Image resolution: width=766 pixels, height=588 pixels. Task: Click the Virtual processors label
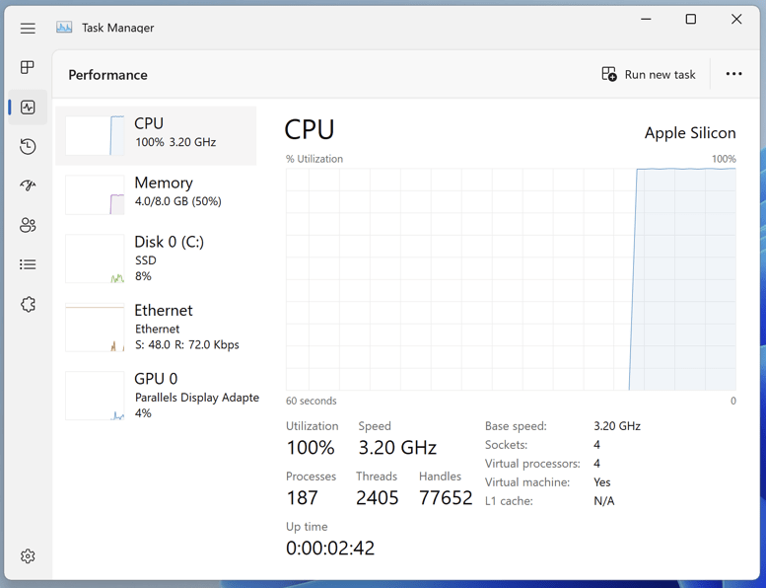point(532,464)
